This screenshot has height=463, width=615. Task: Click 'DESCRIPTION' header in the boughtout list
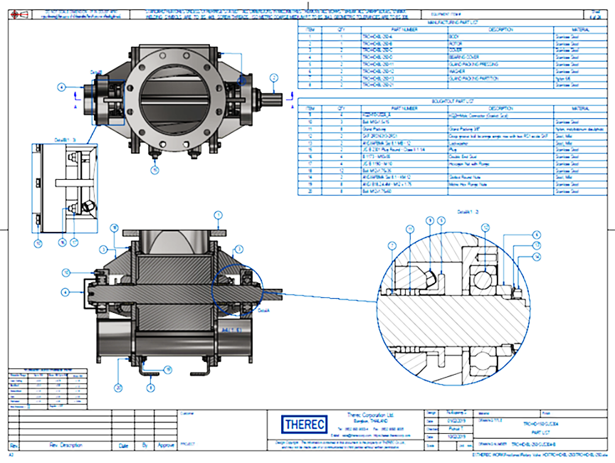coord(501,108)
